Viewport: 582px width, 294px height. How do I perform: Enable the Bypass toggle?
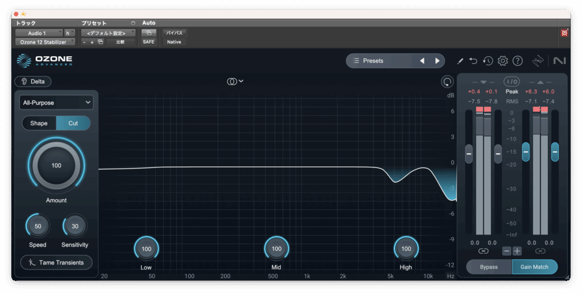(488, 267)
